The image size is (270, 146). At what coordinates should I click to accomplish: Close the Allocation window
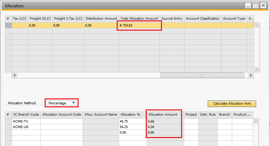coord(263,6)
